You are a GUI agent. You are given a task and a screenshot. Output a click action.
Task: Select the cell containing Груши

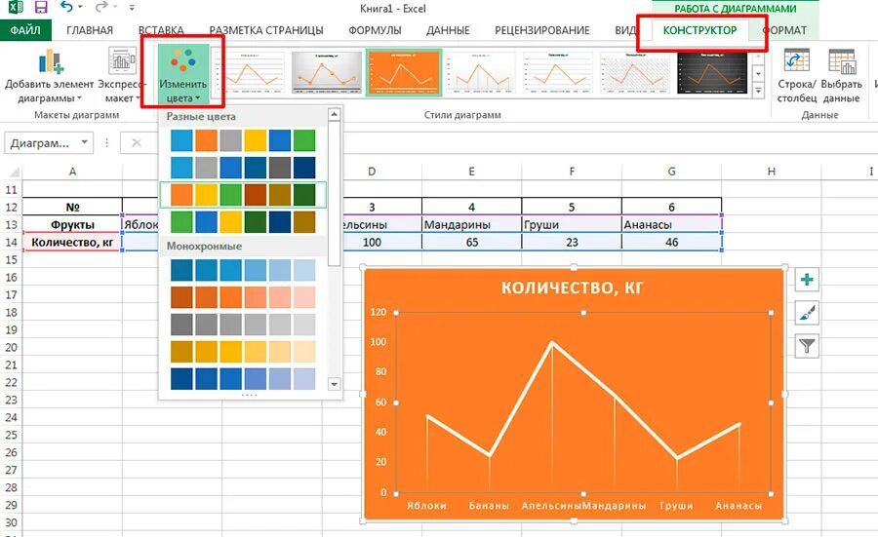[571, 224]
